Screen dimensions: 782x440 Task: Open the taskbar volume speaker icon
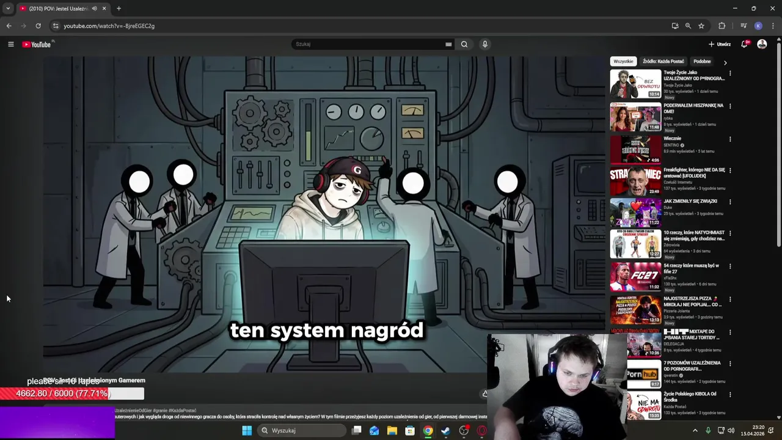(731, 431)
